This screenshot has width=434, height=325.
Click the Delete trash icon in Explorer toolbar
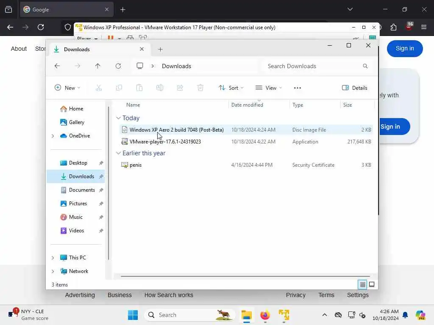pos(200,88)
